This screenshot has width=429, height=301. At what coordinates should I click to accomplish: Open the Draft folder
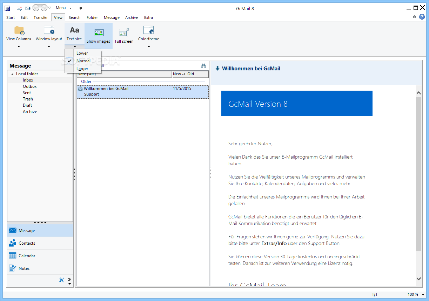pos(27,105)
